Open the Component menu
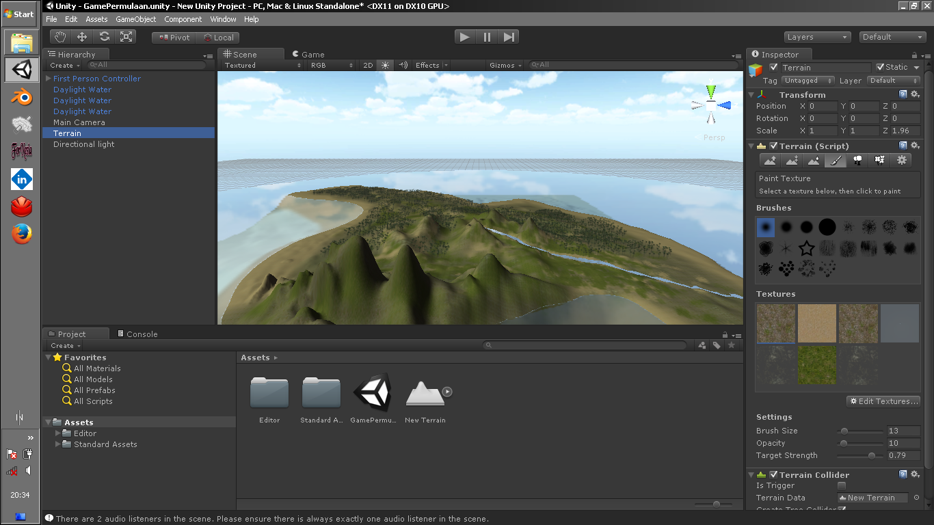The image size is (934, 525). tap(183, 19)
